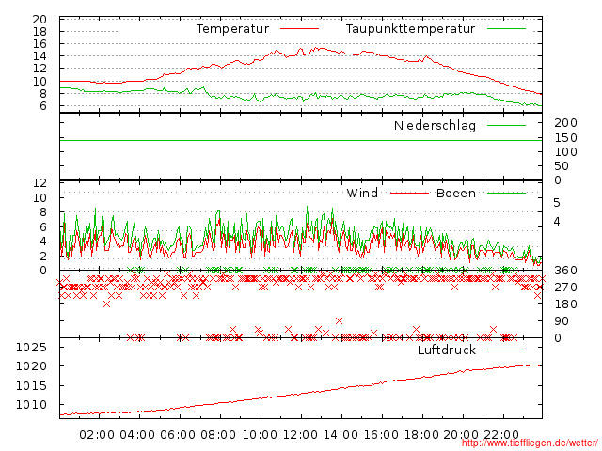Click the Niederschlag legend label
The image size is (602, 451).
435,126
